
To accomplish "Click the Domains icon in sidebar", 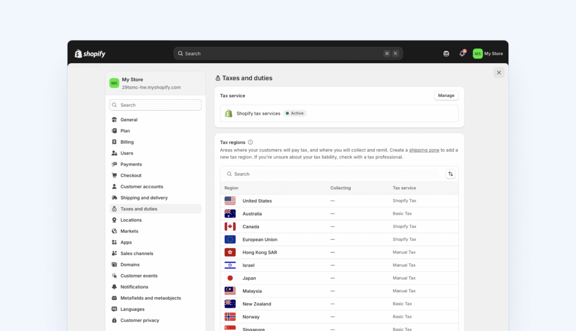I will (x=114, y=264).
